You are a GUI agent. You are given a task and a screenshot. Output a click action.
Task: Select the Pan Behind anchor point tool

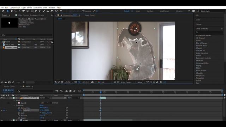[28, 11]
